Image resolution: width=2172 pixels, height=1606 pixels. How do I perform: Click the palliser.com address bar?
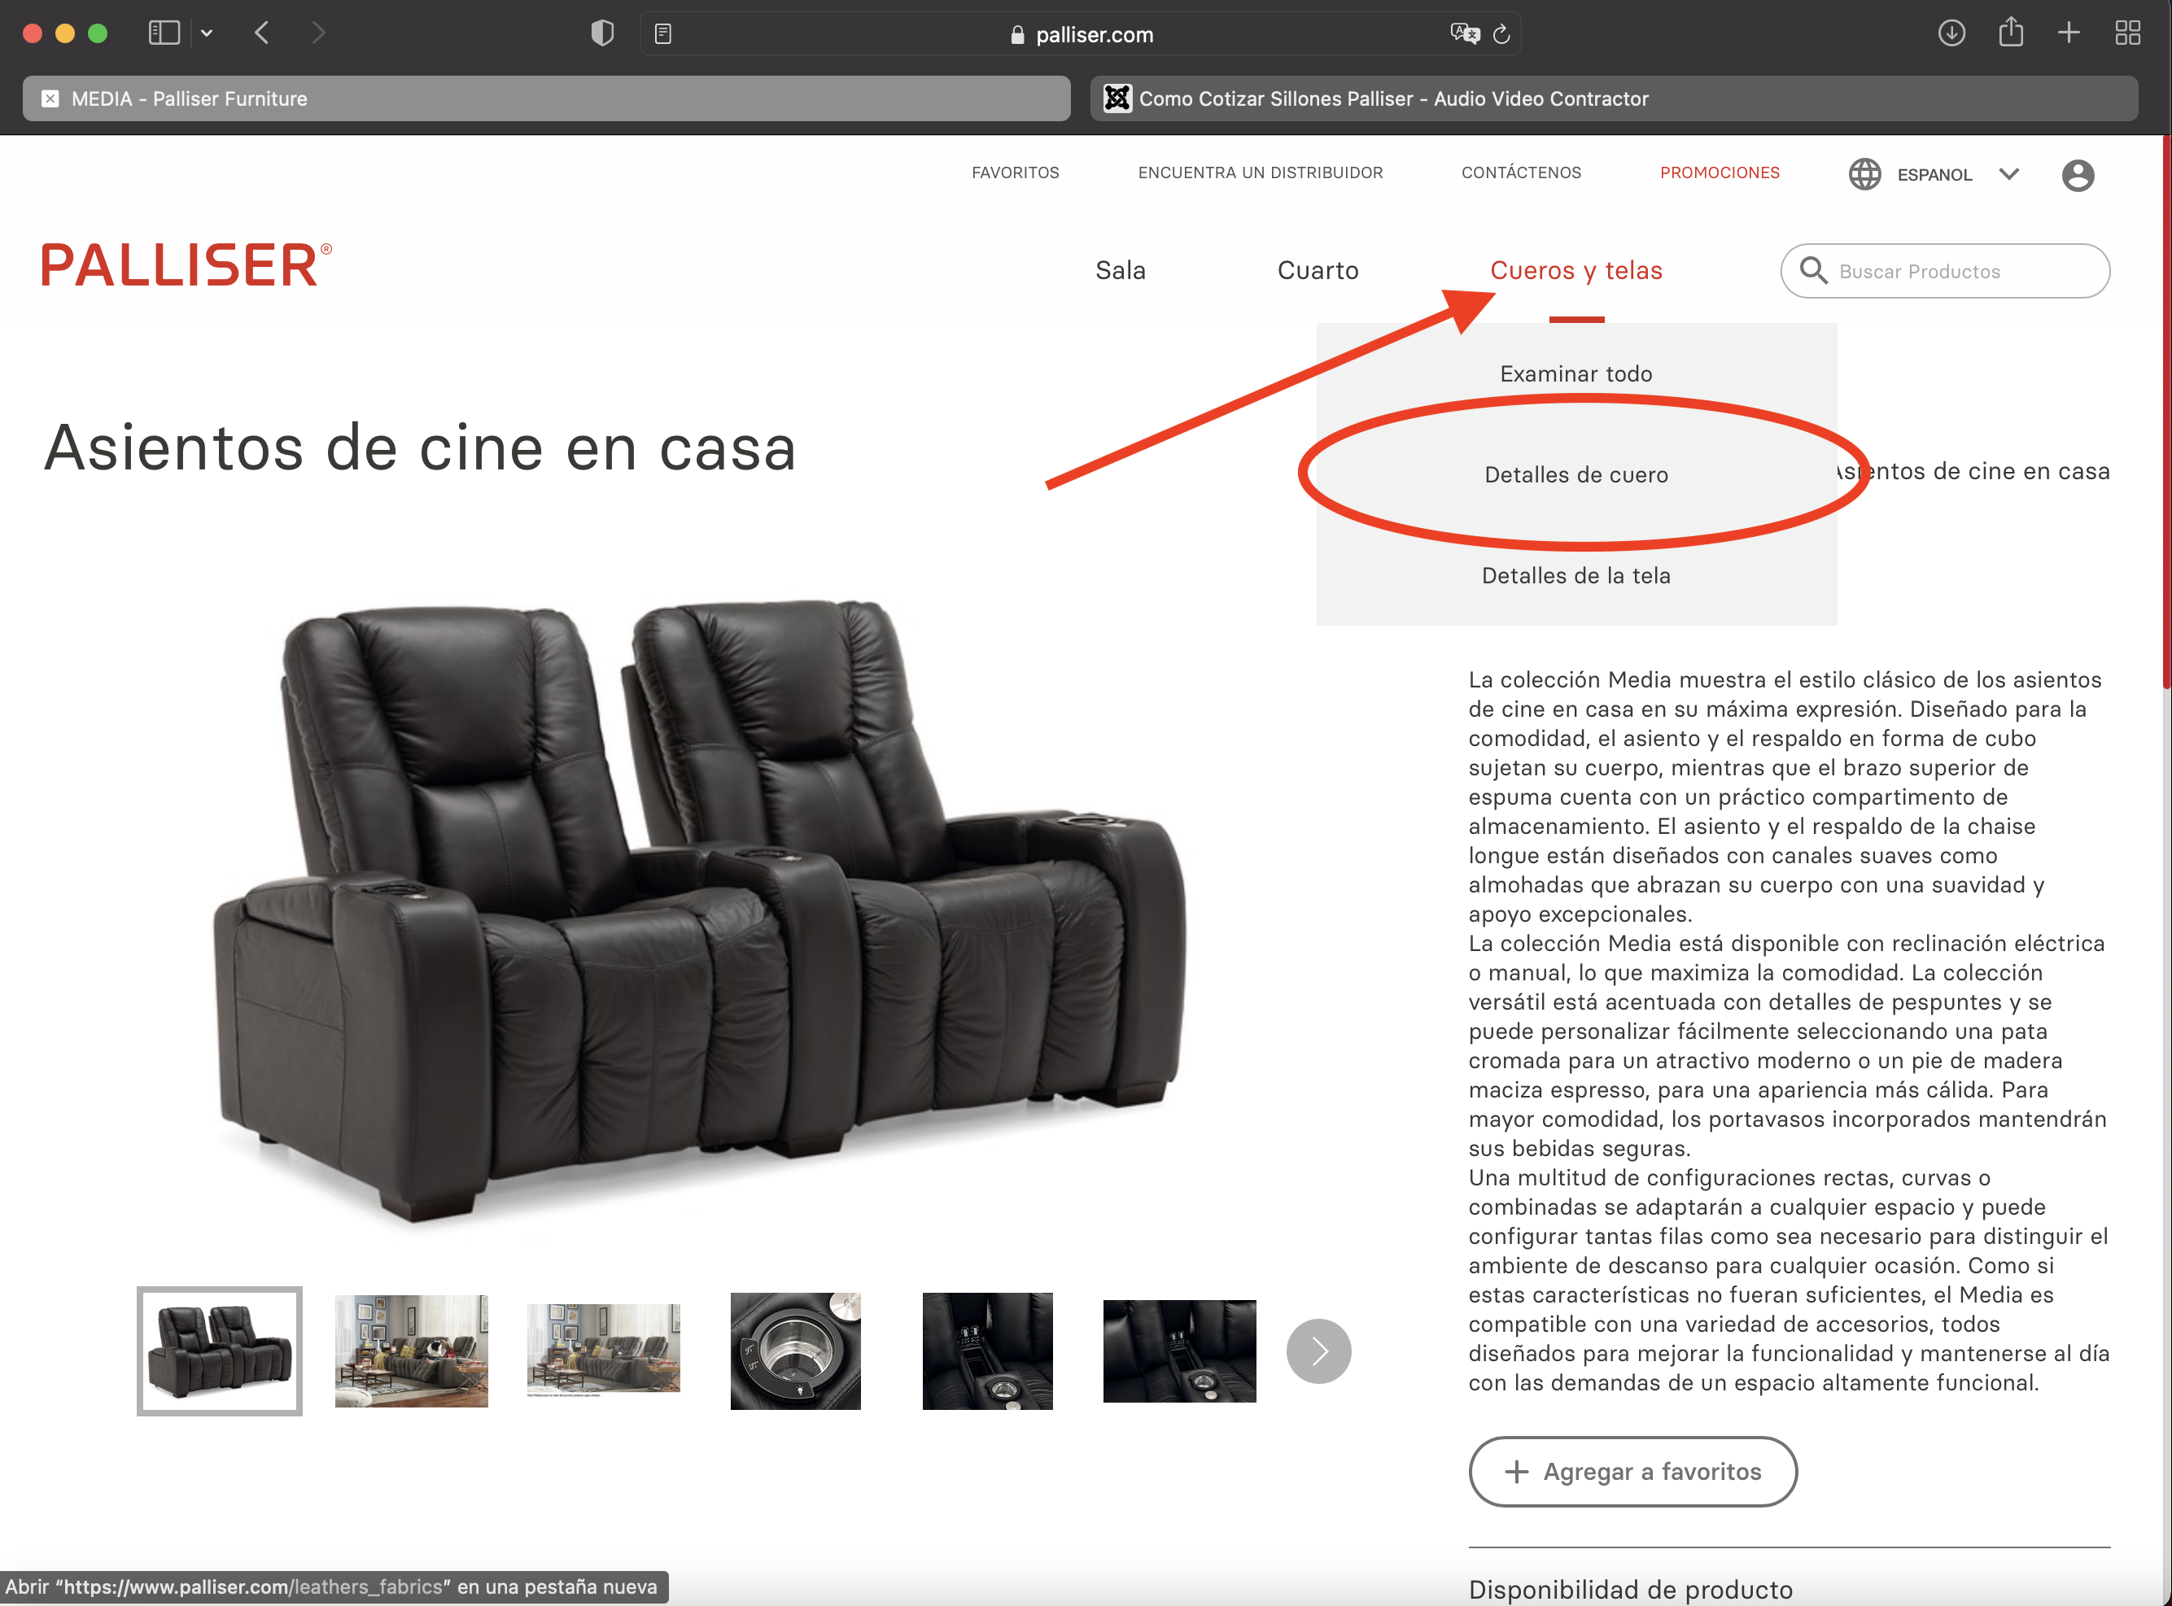coord(1080,34)
